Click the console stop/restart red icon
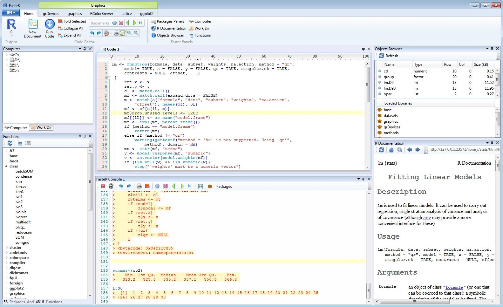Viewport: 503px width, 307px height. click(103, 186)
